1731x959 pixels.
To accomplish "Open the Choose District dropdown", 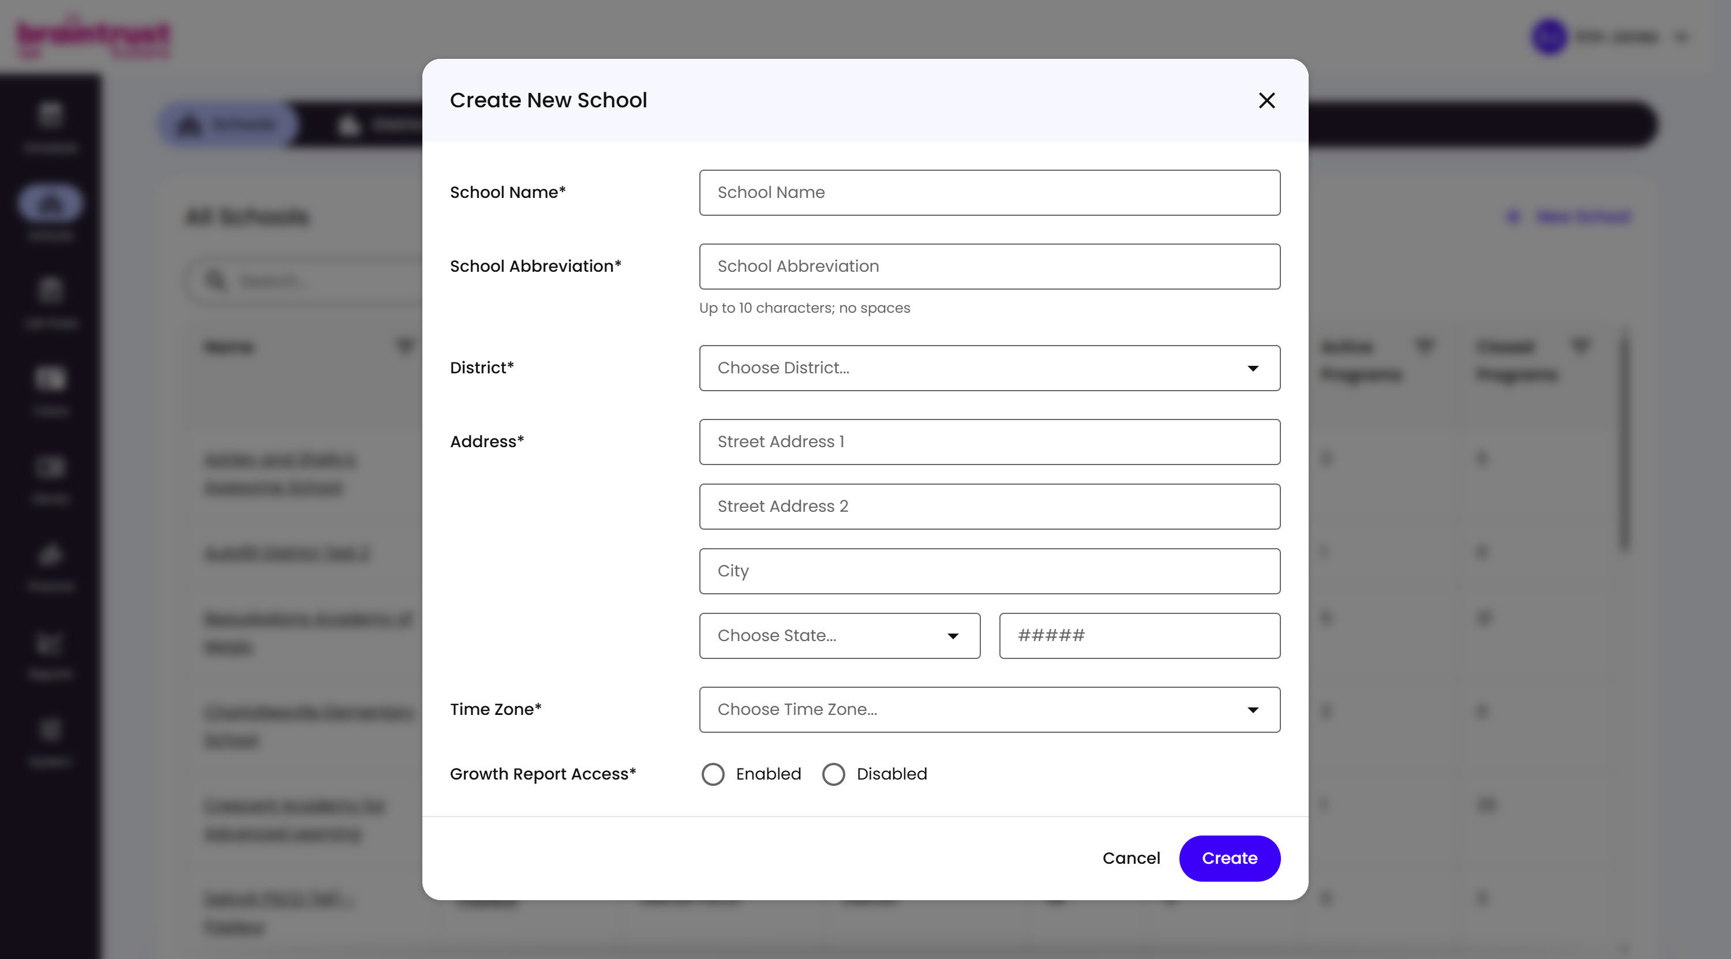I will (990, 368).
